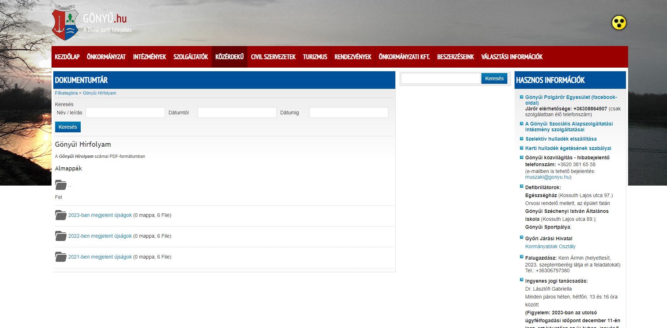Viewport: 667px width, 328px height.
Task: Click the Keresés button in the Dokumentumtár form
Action: [x=68, y=127]
